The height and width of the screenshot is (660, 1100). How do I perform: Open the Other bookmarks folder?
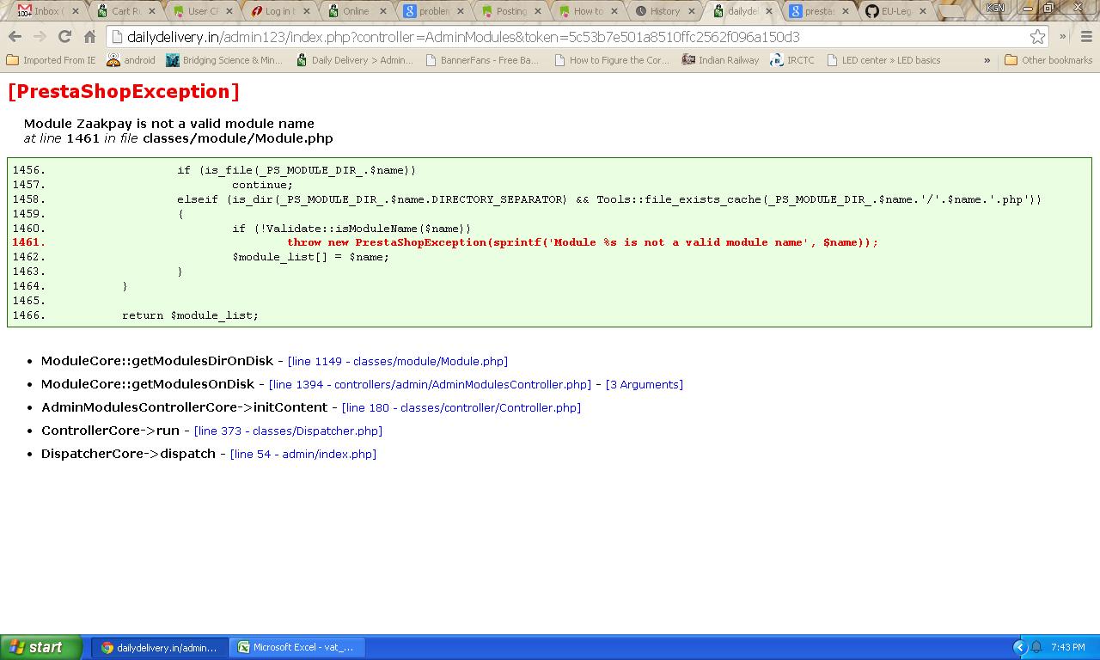coord(1048,60)
